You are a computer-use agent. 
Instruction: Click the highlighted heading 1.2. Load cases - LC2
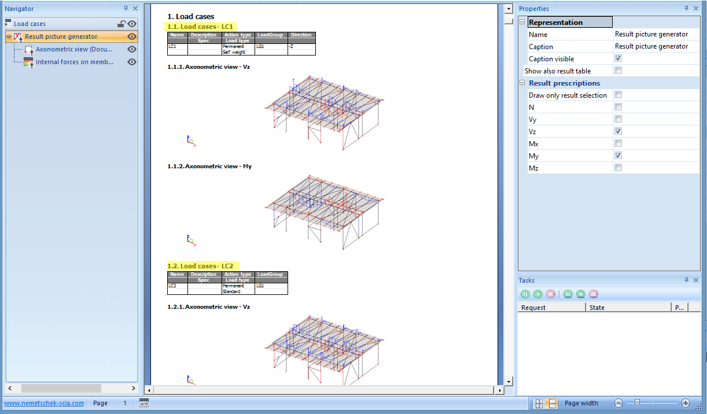tap(200, 266)
